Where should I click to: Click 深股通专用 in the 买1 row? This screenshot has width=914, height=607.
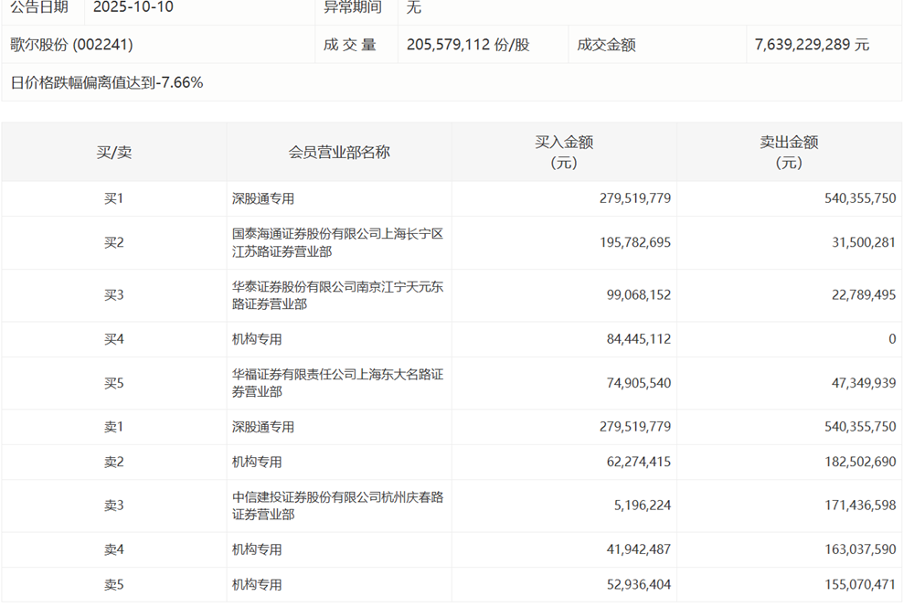coord(263,198)
